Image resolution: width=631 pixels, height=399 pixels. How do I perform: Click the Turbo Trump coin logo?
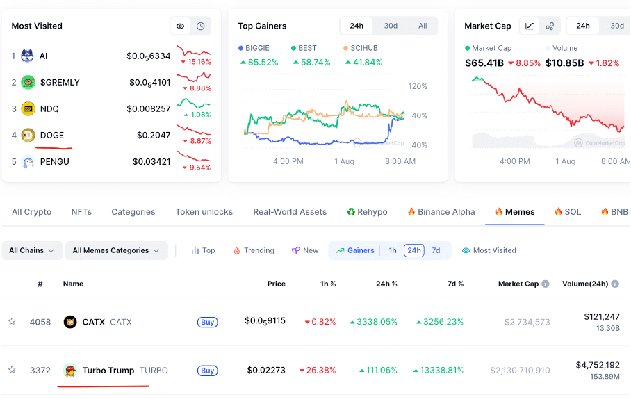(x=70, y=370)
